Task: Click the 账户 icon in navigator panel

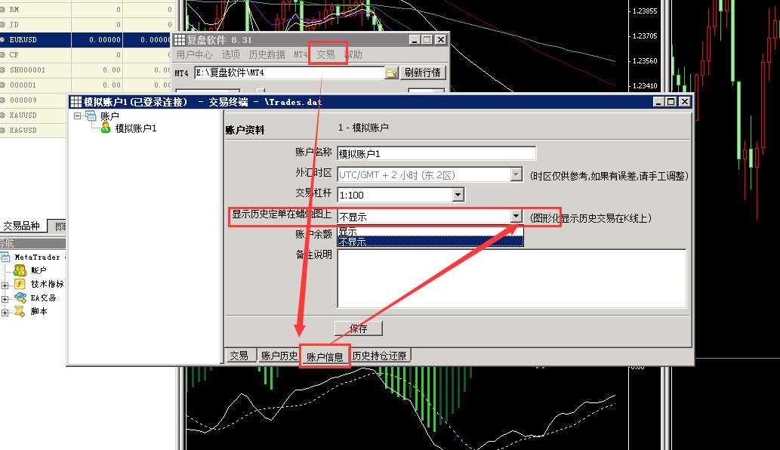Action: [20, 270]
